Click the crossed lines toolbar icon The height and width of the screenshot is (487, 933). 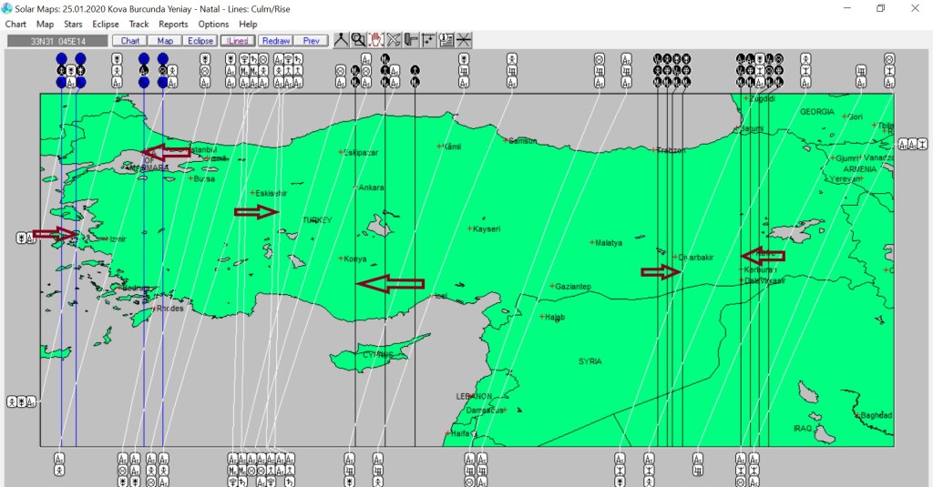pos(464,40)
